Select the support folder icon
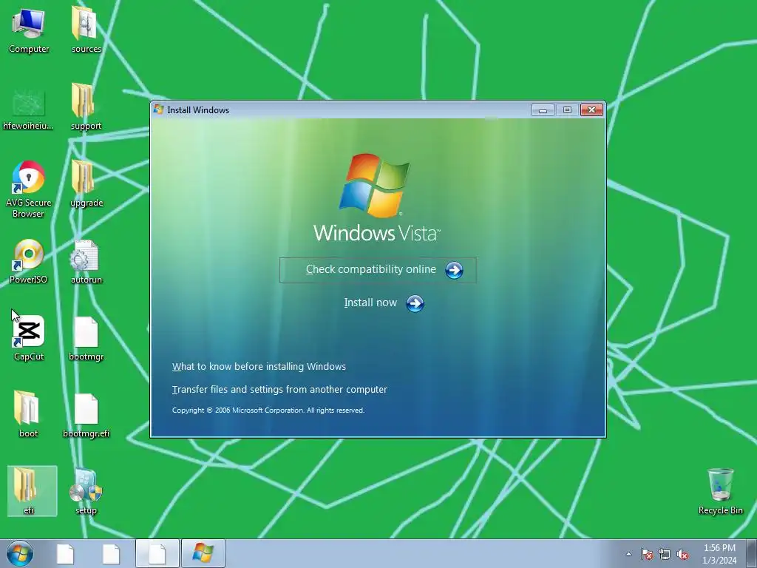757x568 pixels. tap(86, 107)
